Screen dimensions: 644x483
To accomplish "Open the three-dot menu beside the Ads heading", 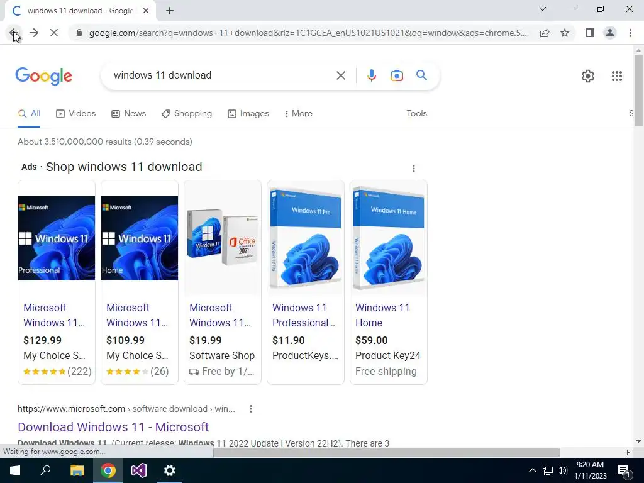I will [x=414, y=169].
